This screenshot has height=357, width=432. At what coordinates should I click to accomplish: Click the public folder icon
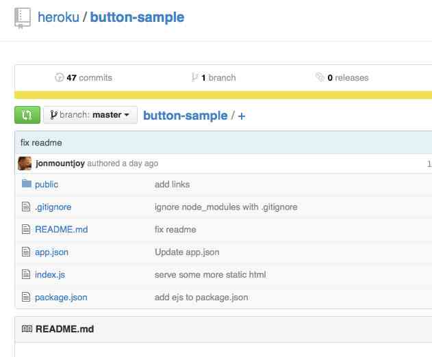27,183
